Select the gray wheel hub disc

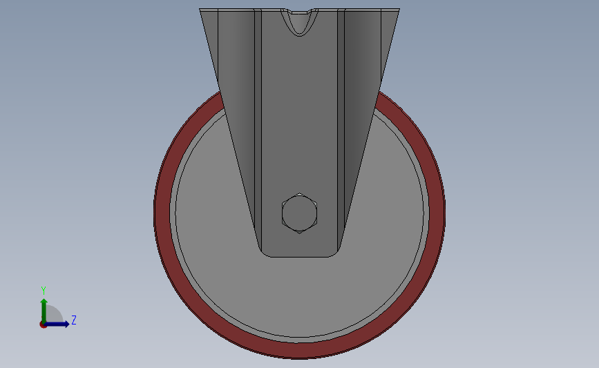click(x=299, y=296)
